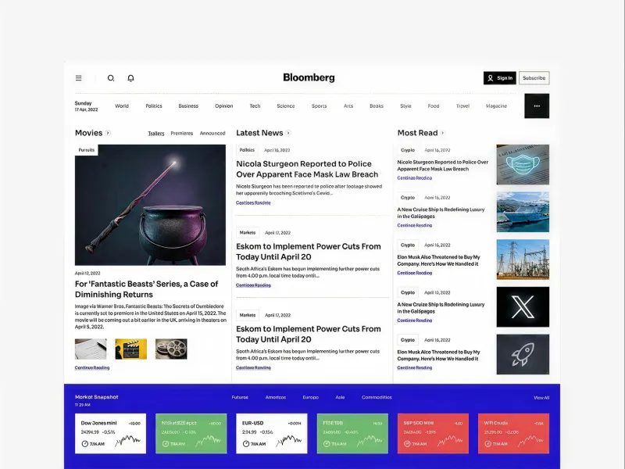Open the Nicola Sturgeon Latest News headline
625x469 pixels.
307,169
